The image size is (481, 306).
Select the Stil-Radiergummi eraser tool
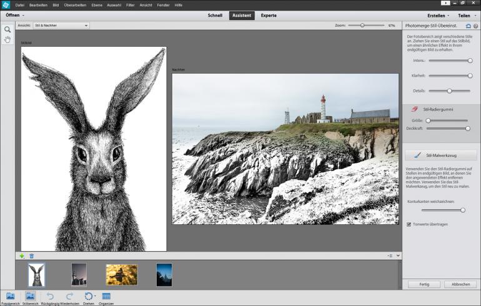432,109
